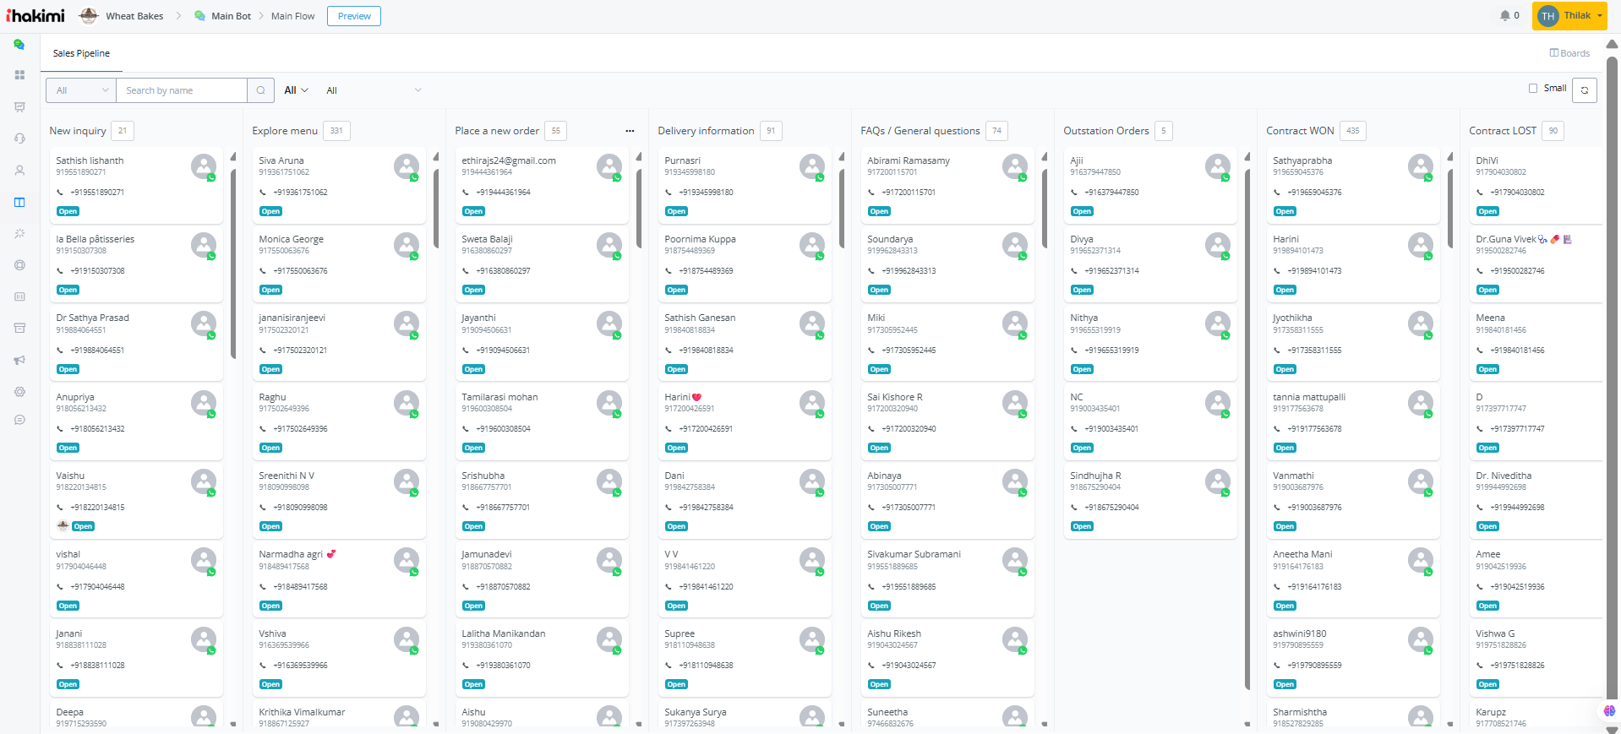The height and width of the screenshot is (734, 1621).
Task: Open the third All select dropdown
Action: point(373,90)
